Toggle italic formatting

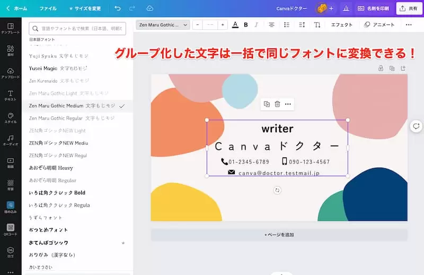pyautogui.click(x=257, y=25)
